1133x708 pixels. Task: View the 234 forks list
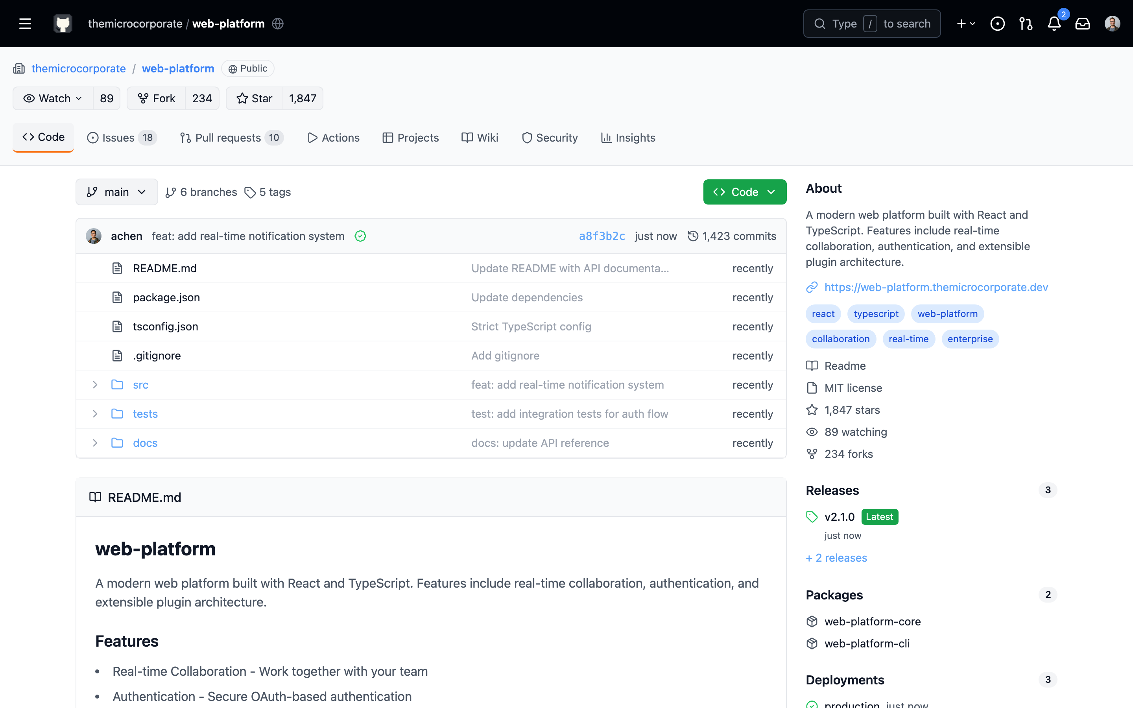coord(840,454)
